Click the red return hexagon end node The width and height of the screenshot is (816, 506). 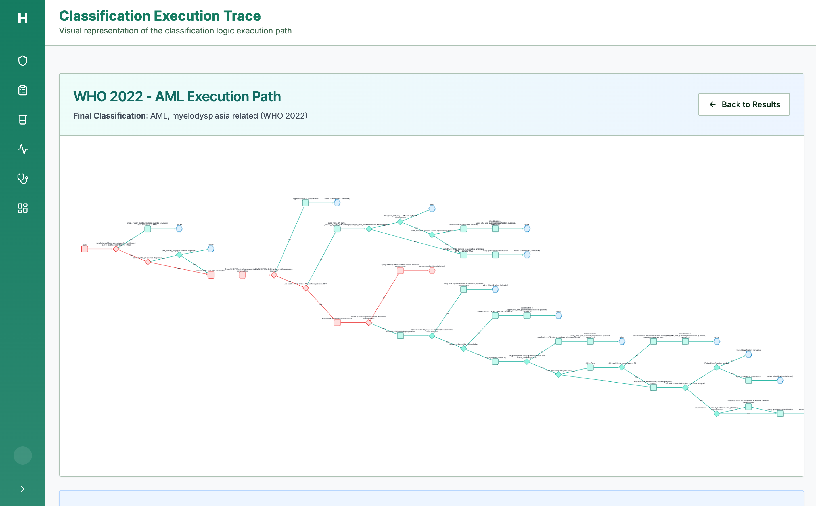click(432, 270)
